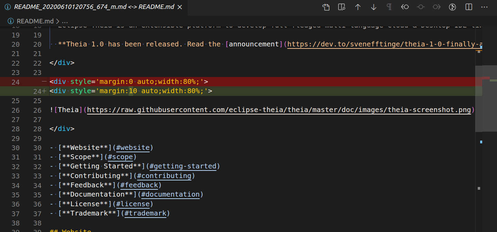Viewport: 497px width, 232px height.
Task: Click the '**Documentation**' list entry text
Action: 97,194
